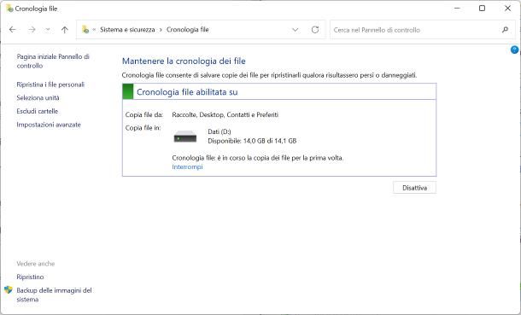The width and height of the screenshot is (521, 315).
Task: Open Escludi cartelle link
Action: tap(38, 111)
